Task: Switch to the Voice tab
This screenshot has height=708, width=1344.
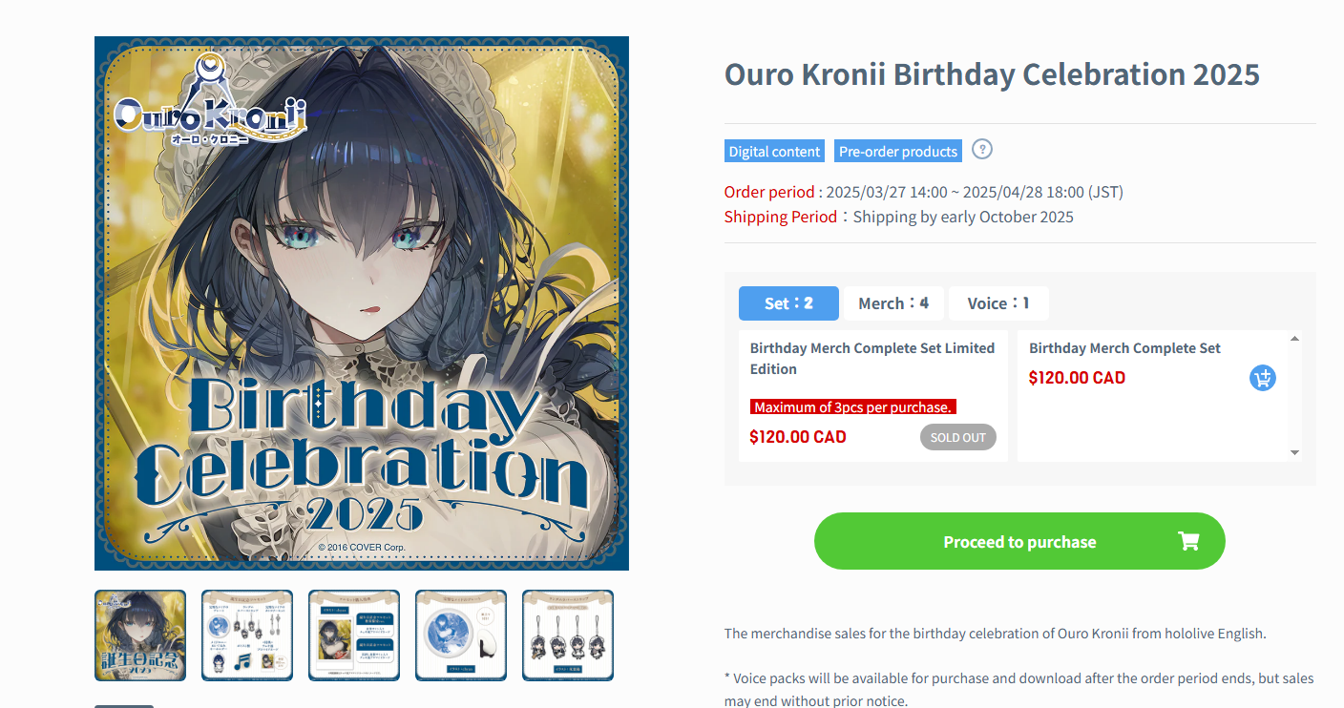Action: click(x=998, y=303)
